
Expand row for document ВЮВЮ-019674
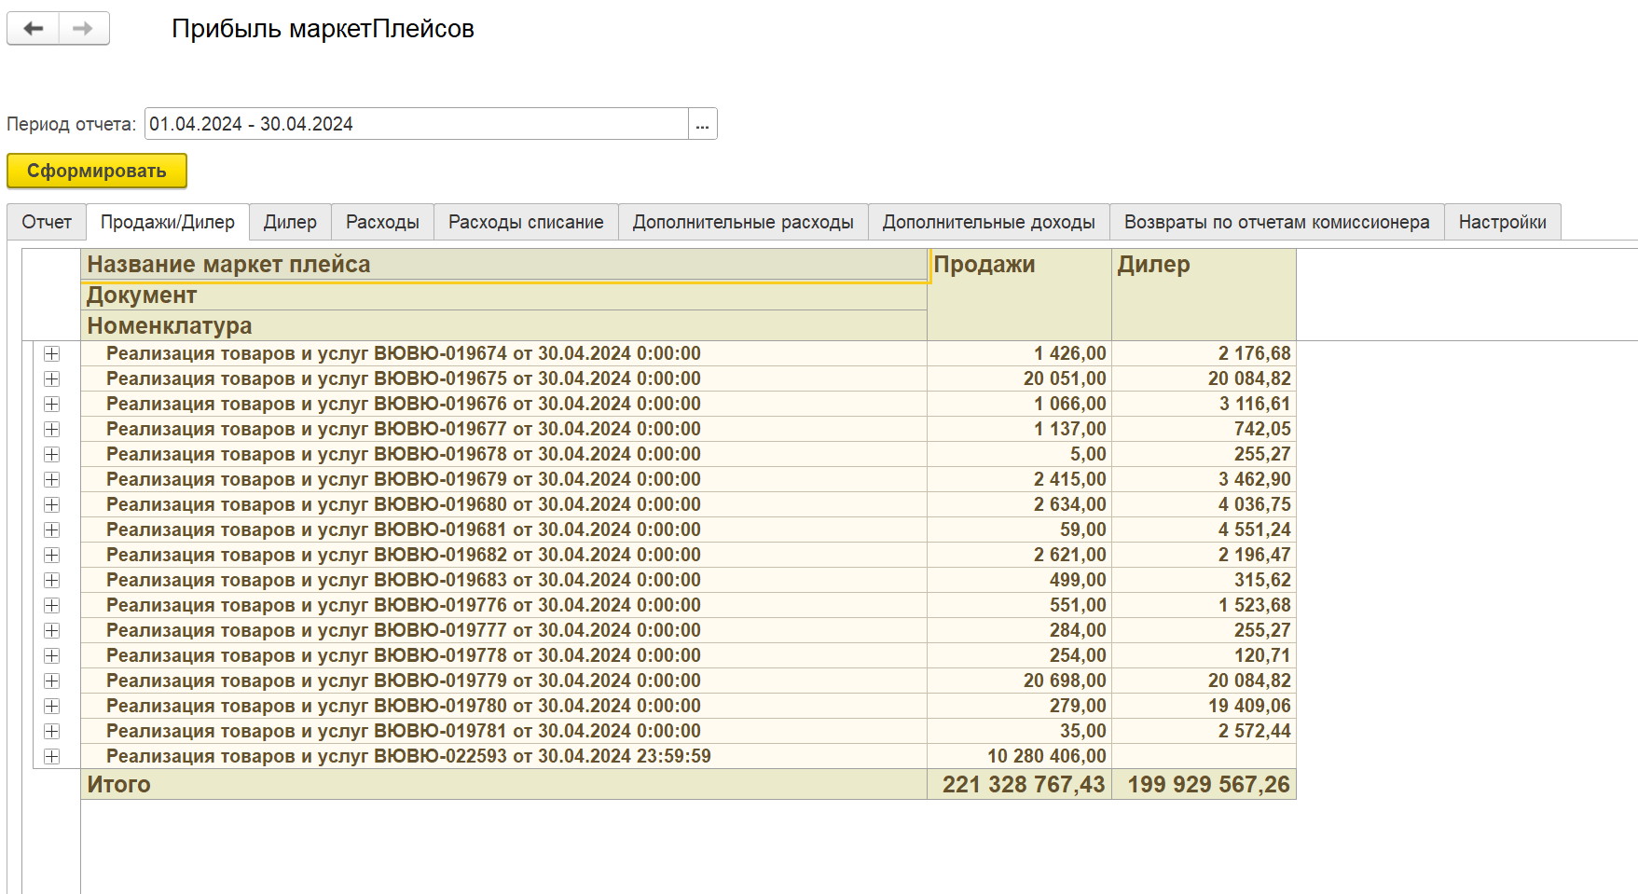coord(52,354)
